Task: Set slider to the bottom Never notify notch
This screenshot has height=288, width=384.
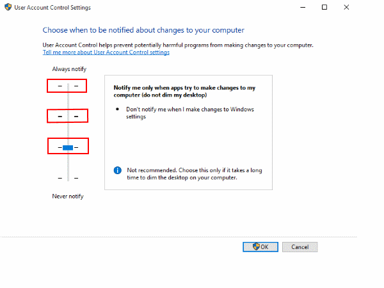Action: click(68, 178)
